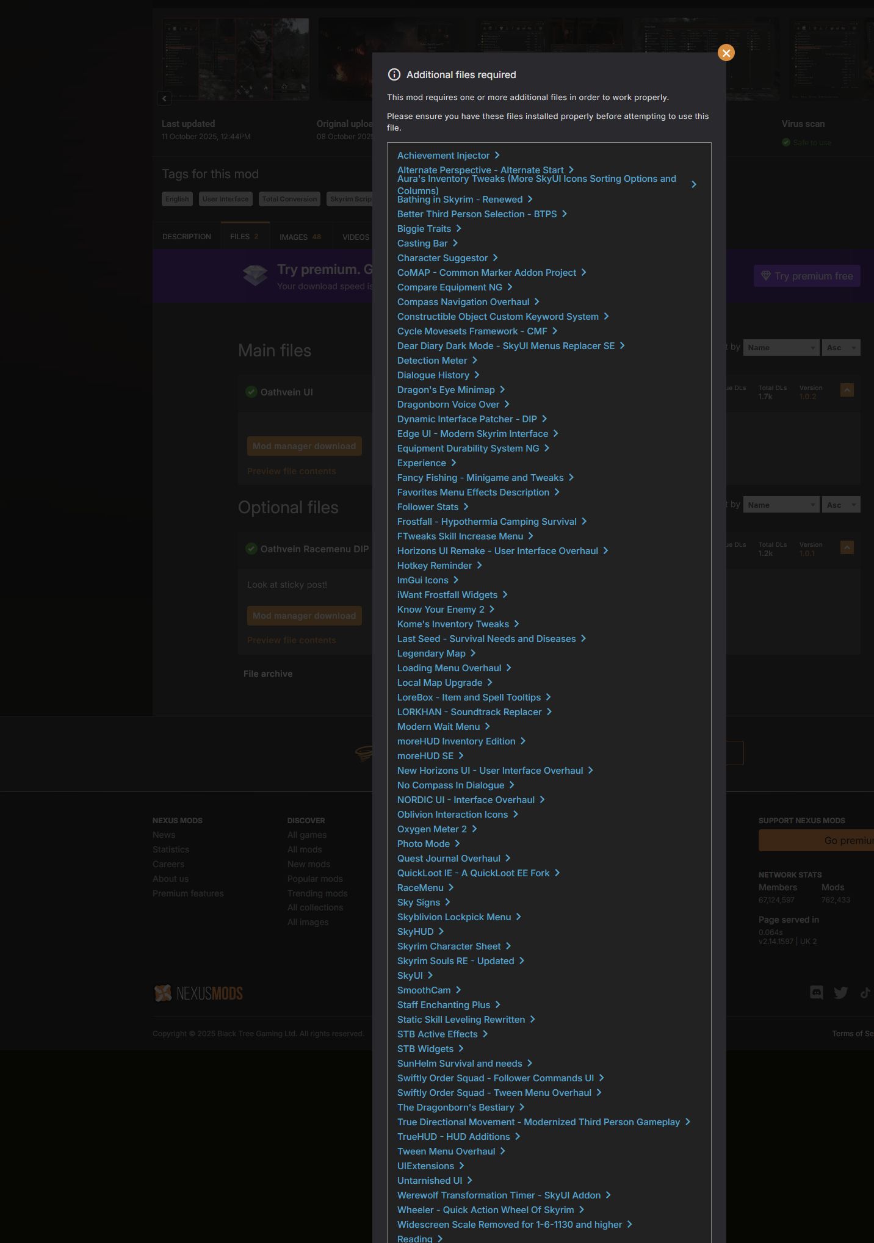Open CoMAP - Common Marker Addon Project

point(486,273)
